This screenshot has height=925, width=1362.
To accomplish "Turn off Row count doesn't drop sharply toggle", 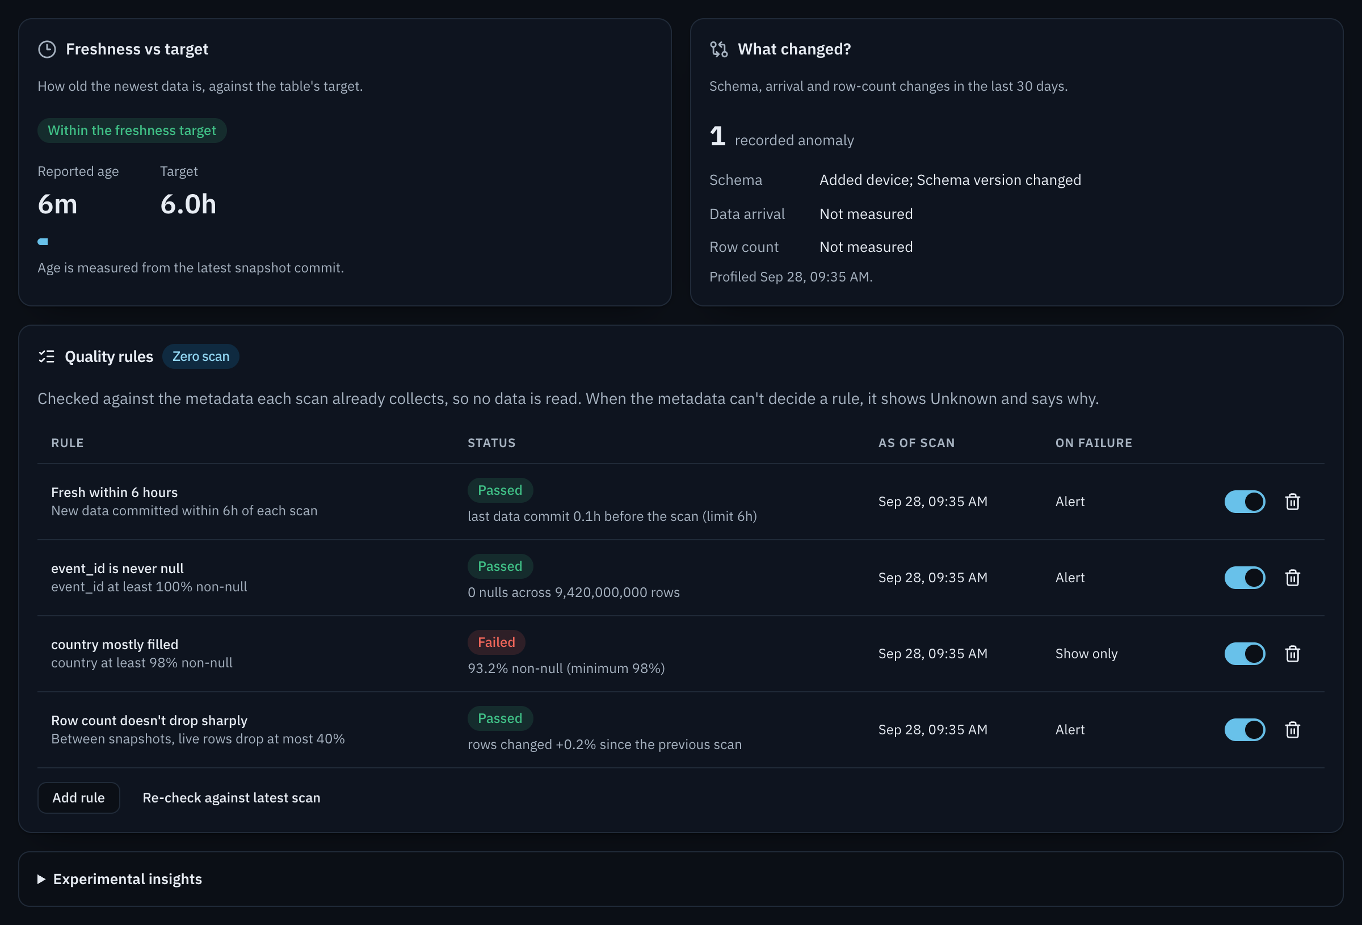I will (1245, 730).
